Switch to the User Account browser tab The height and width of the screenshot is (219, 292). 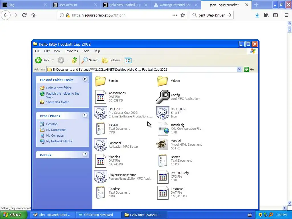[75, 5]
